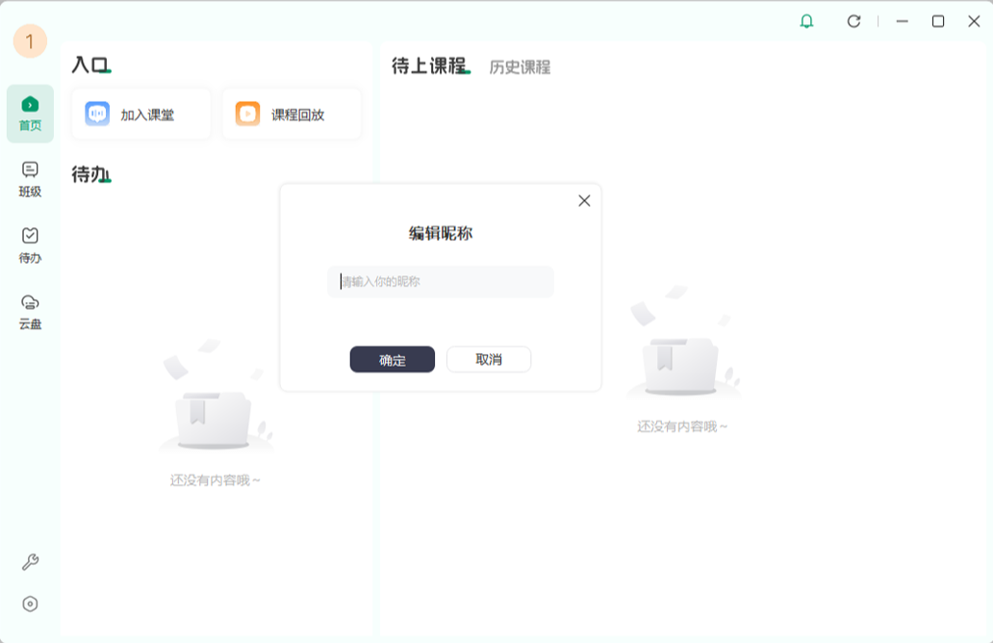Switch to the 历史课程 tab

coord(520,67)
